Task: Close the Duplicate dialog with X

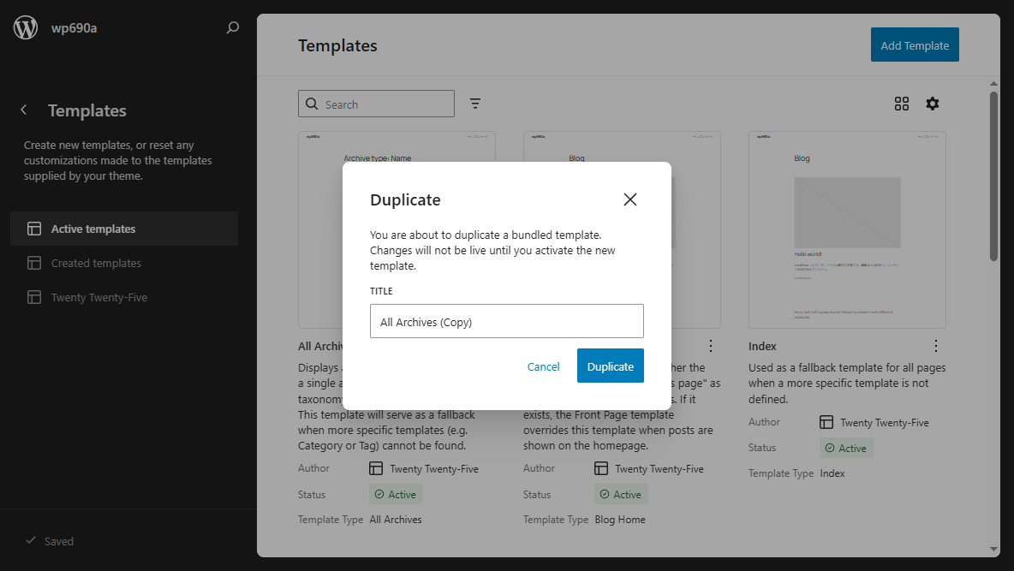Action: coord(630,199)
